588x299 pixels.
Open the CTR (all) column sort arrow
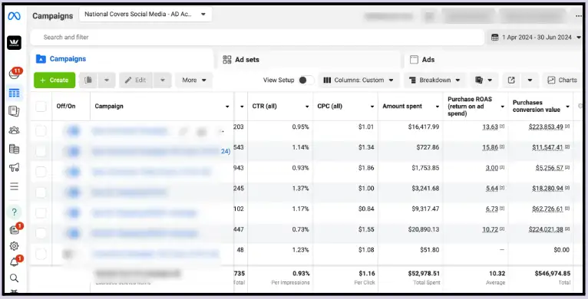[307, 107]
